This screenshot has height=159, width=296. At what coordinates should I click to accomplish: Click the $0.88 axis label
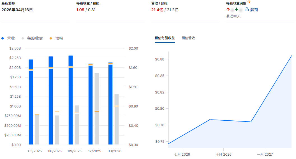click(x=160, y=59)
